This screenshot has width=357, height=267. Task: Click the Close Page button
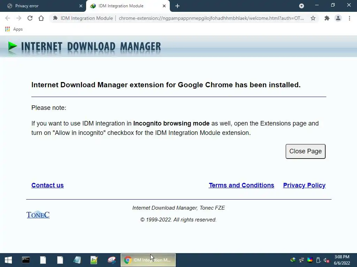click(305, 151)
